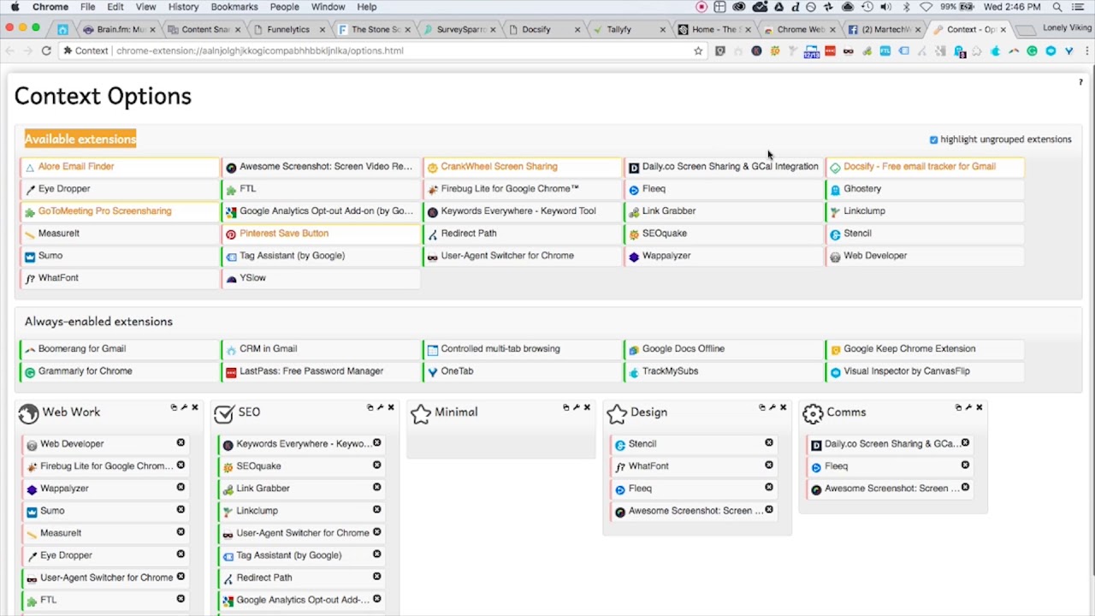The image size is (1095, 616).
Task: Remove Wappalyzer from Web Work group
Action: point(181,488)
